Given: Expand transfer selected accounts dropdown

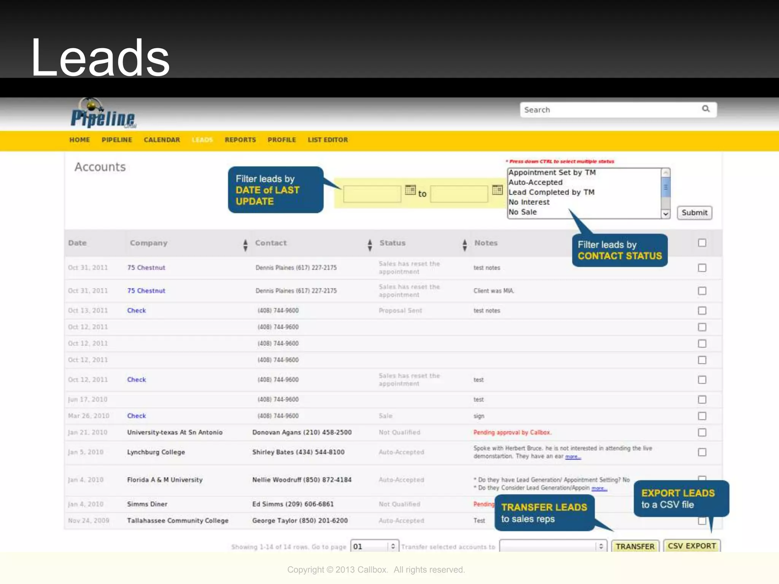Looking at the screenshot, I should pos(553,546).
